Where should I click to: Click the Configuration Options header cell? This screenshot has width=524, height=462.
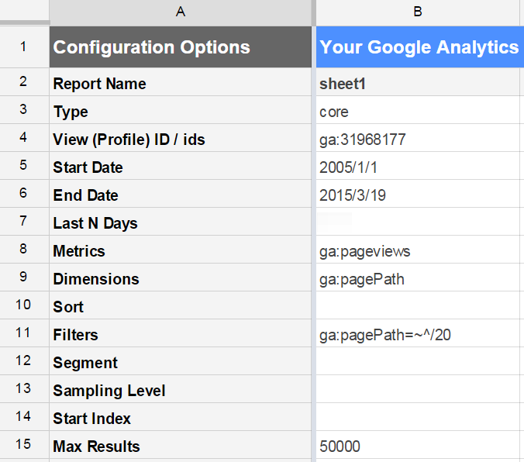click(181, 47)
